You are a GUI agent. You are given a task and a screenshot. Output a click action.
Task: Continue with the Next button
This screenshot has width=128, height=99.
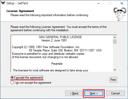(x=94, y=93)
